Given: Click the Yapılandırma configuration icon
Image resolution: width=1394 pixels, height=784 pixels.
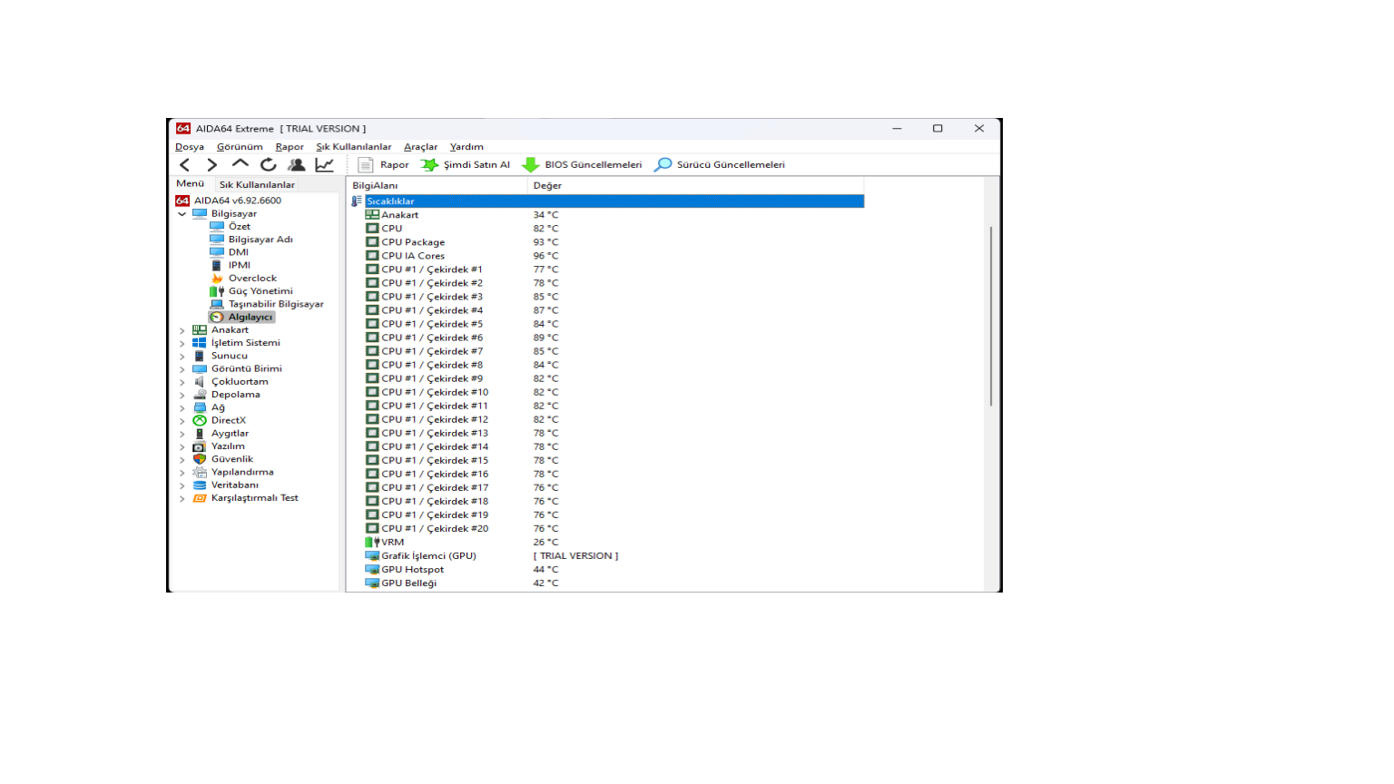Looking at the screenshot, I should [200, 473].
